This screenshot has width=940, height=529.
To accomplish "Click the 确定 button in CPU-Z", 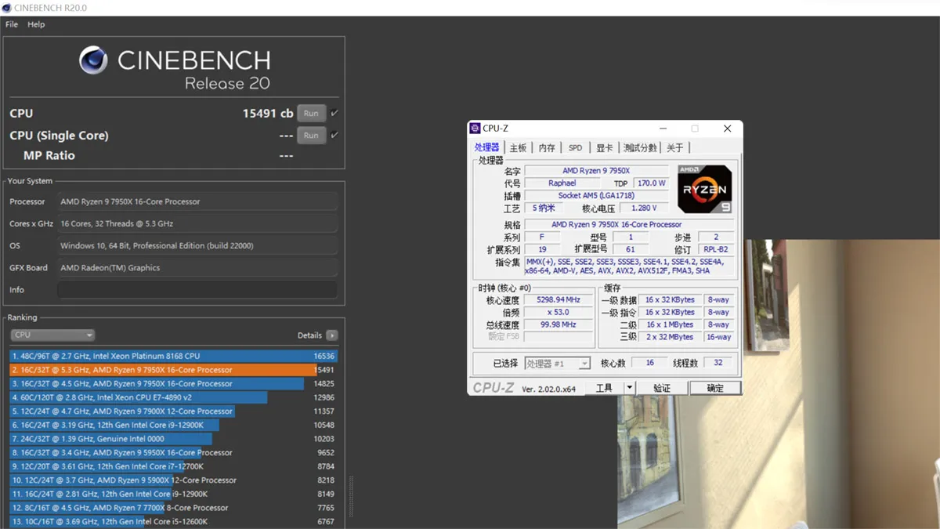I will tap(715, 388).
